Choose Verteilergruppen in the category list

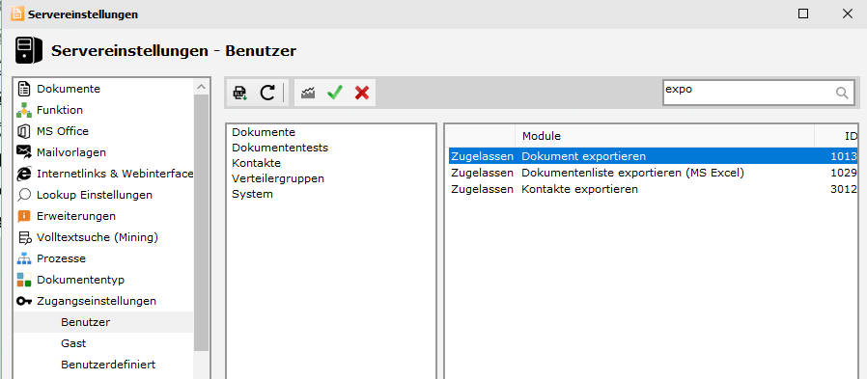278,178
